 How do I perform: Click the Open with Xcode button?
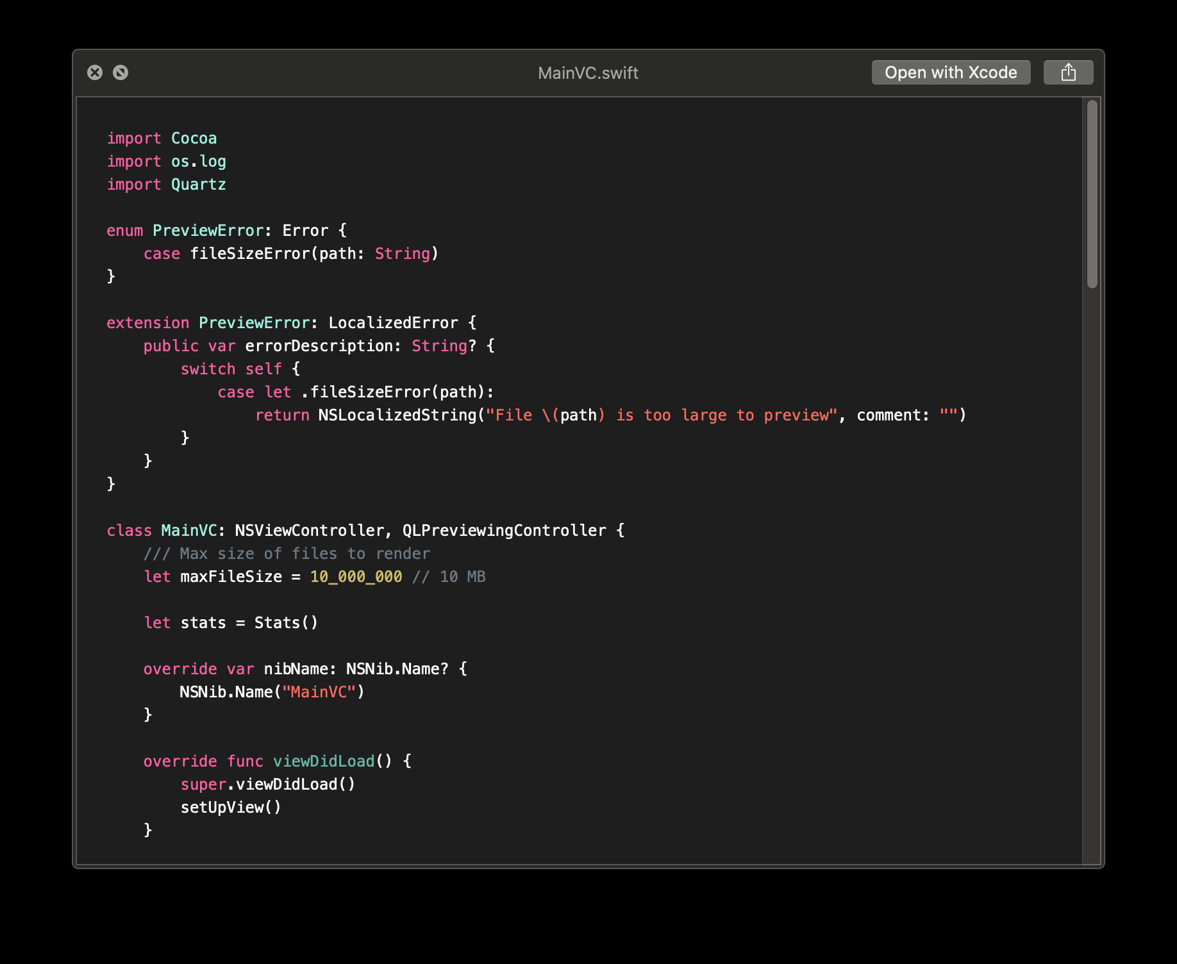pyautogui.click(x=951, y=72)
